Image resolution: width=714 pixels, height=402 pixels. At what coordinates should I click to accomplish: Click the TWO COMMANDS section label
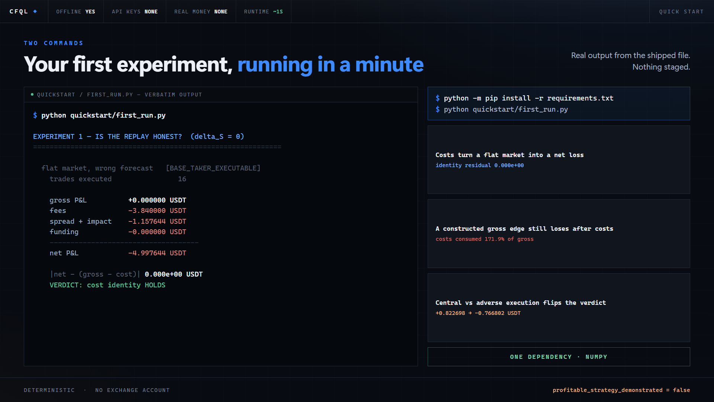[54, 43]
